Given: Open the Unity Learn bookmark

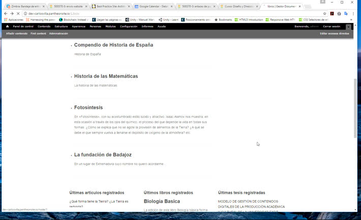Looking at the screenshot, I should (x=168, y=20).
